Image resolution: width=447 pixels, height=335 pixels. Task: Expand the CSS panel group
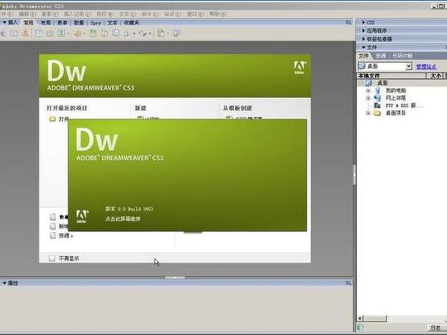click(x=364, y=22)
